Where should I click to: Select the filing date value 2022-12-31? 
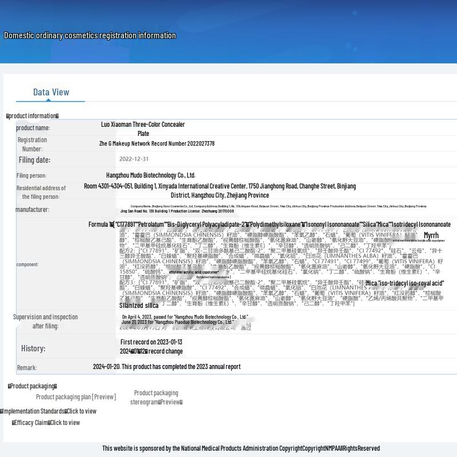point(134,159)
